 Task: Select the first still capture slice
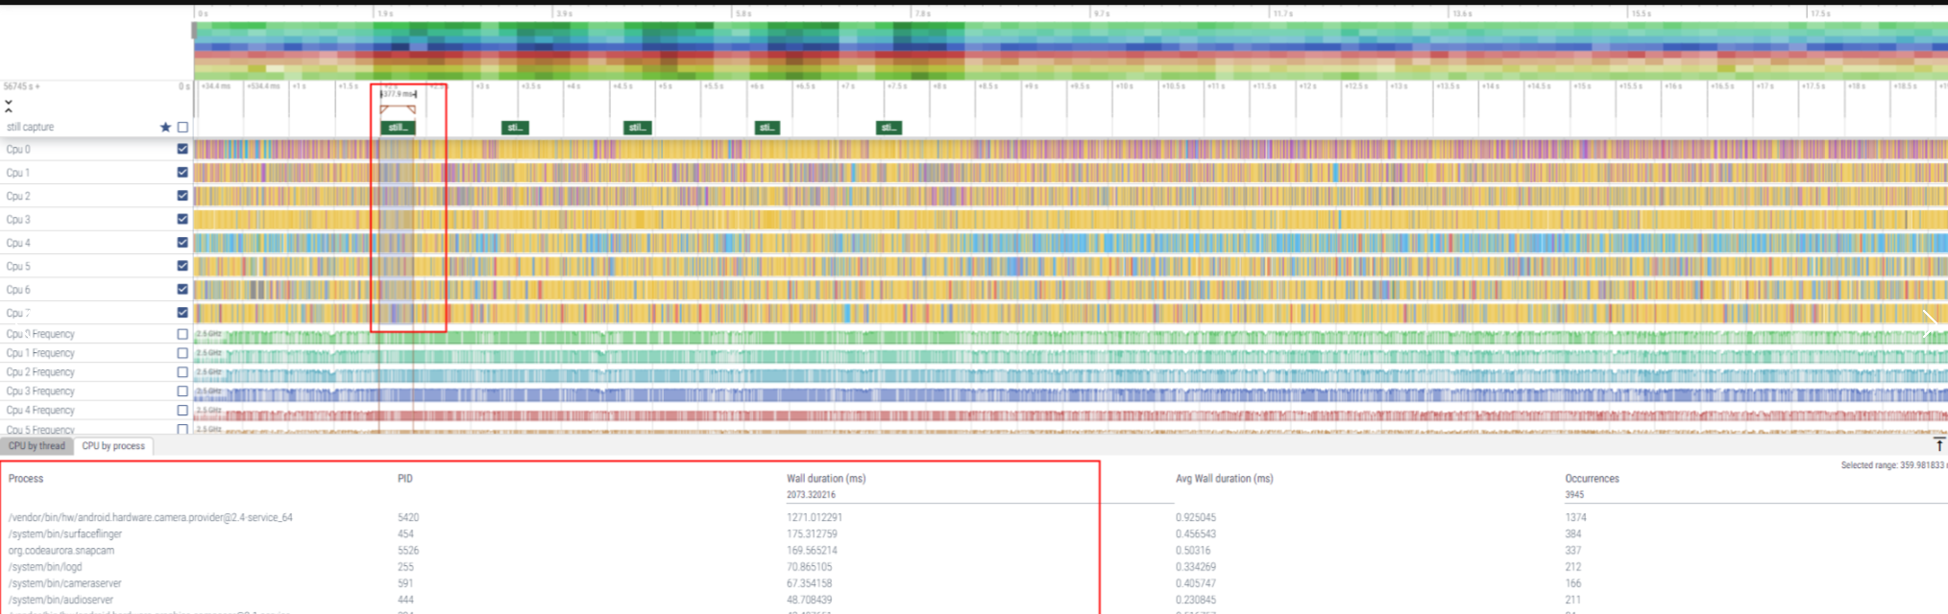[x=398, y=128]
